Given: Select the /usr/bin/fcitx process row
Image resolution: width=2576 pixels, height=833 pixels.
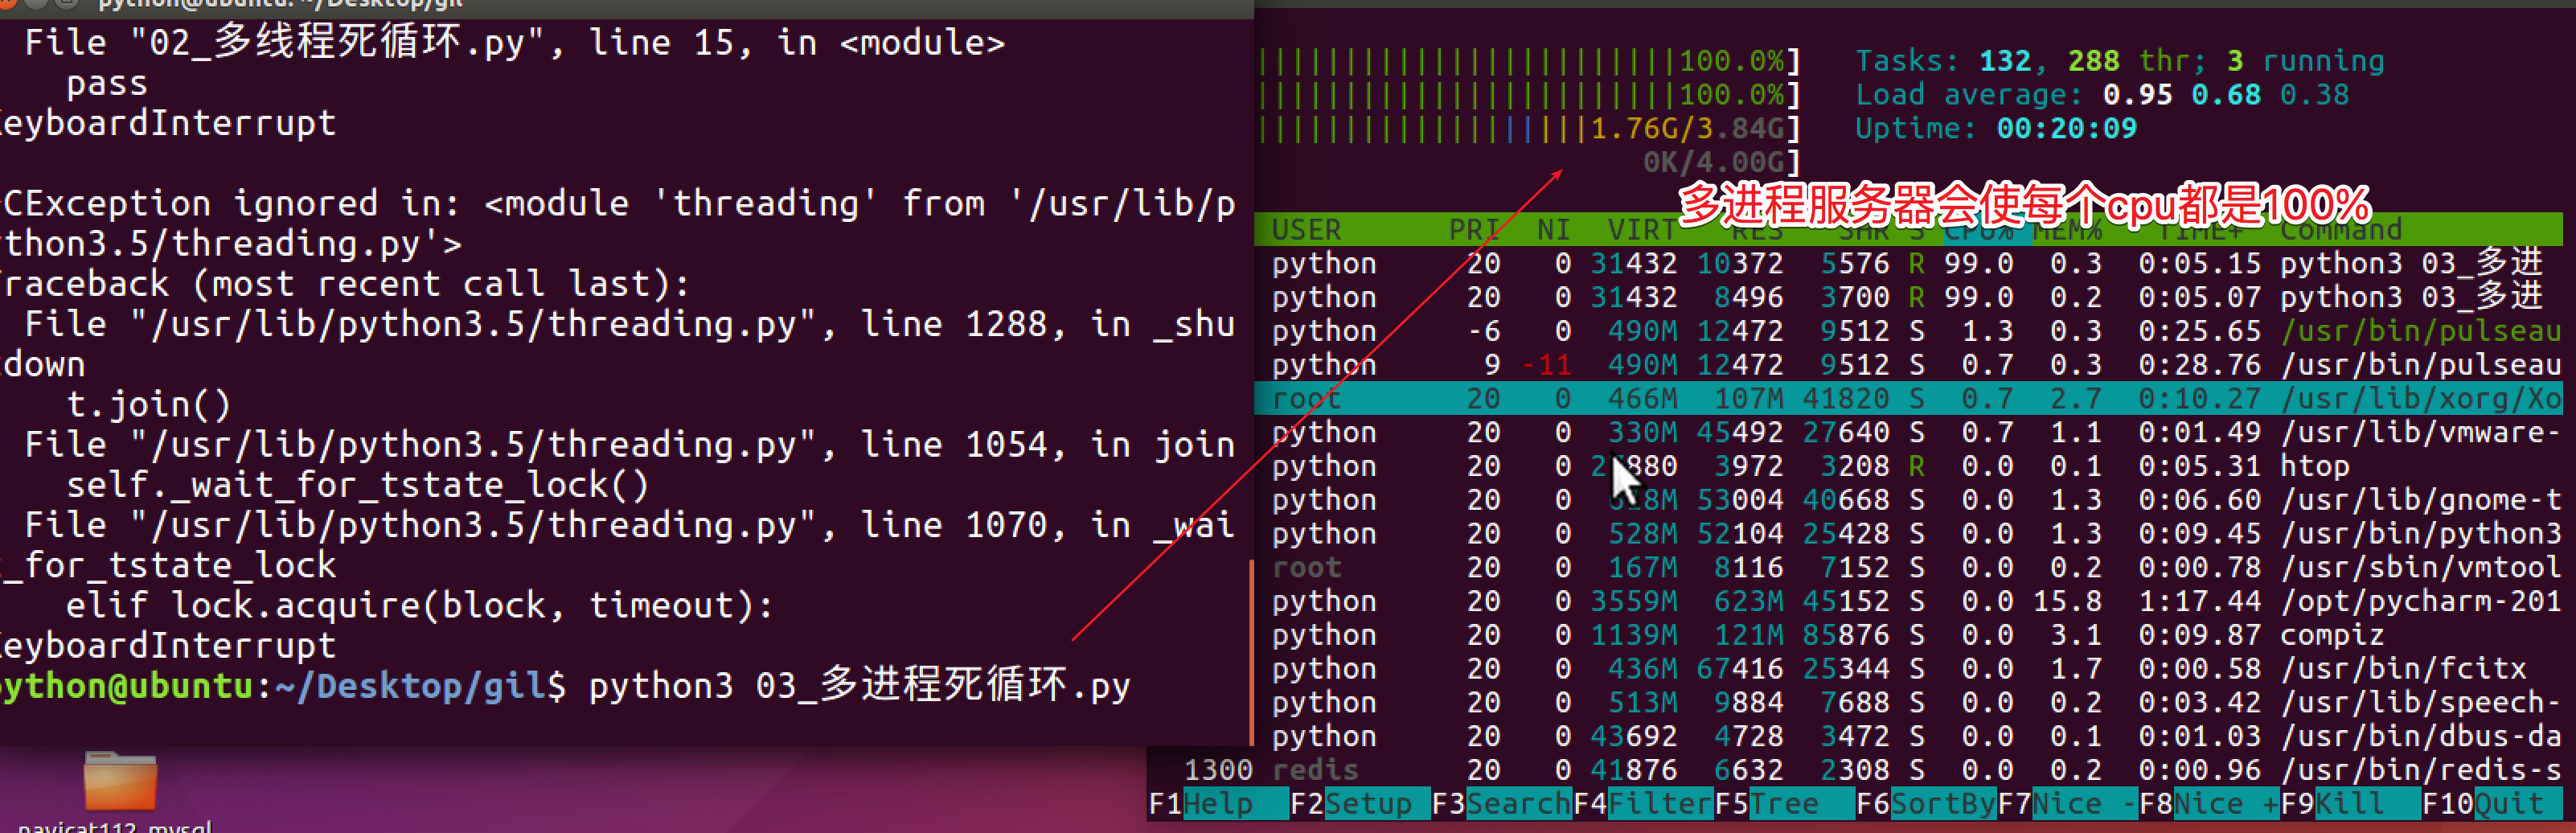Looking at the screenshot, I should click(x=1908, y=669).
